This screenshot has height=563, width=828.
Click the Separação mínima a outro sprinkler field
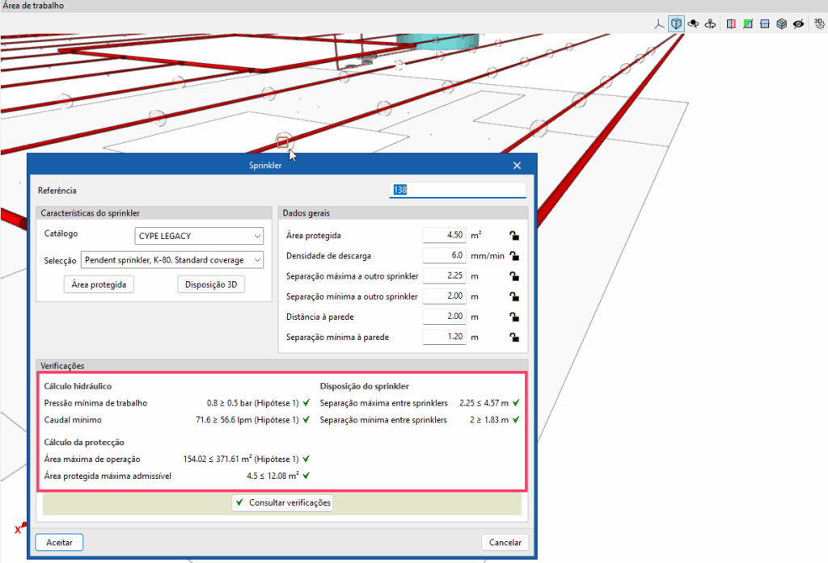point(444,296)
